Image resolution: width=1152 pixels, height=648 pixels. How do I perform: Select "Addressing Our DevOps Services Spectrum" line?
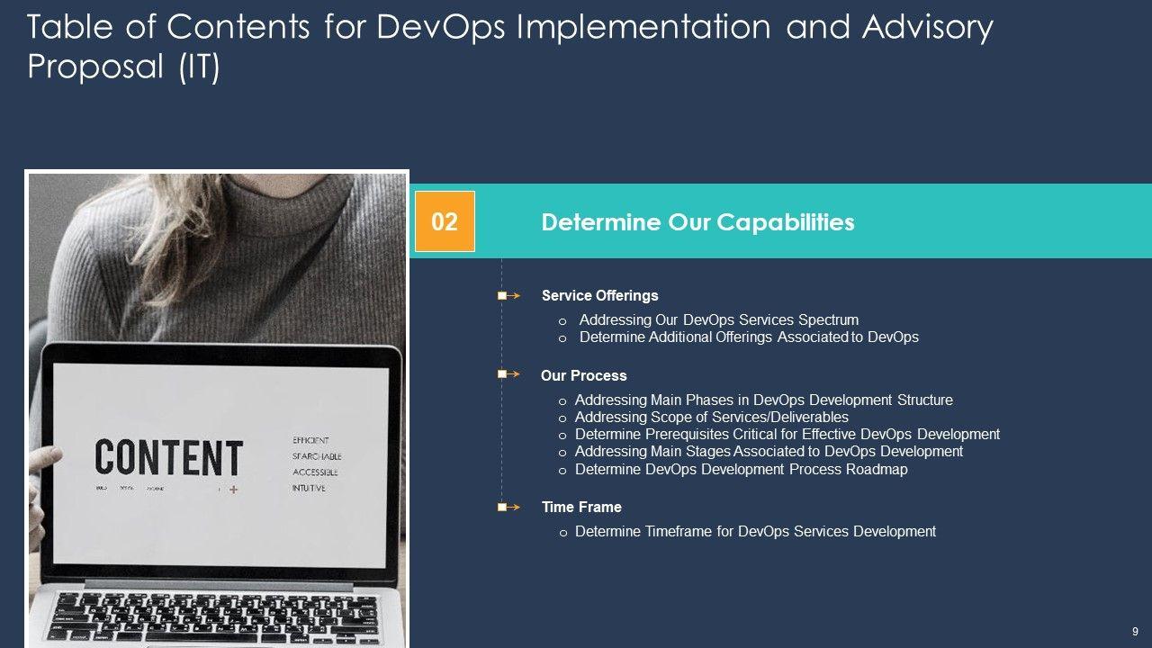pos(718,319)
